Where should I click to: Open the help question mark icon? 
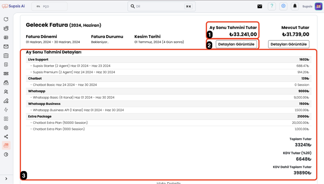[x=272, y=6]
